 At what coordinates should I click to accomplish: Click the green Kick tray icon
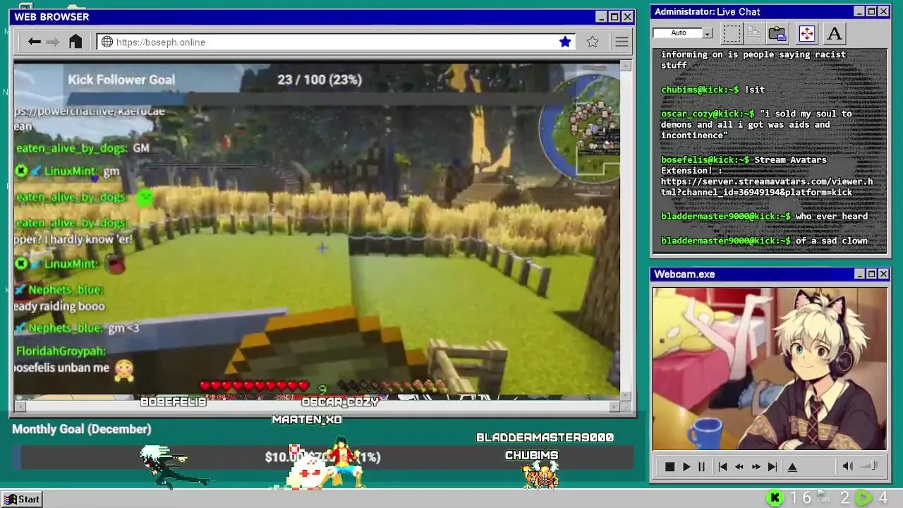coord(775,498)
